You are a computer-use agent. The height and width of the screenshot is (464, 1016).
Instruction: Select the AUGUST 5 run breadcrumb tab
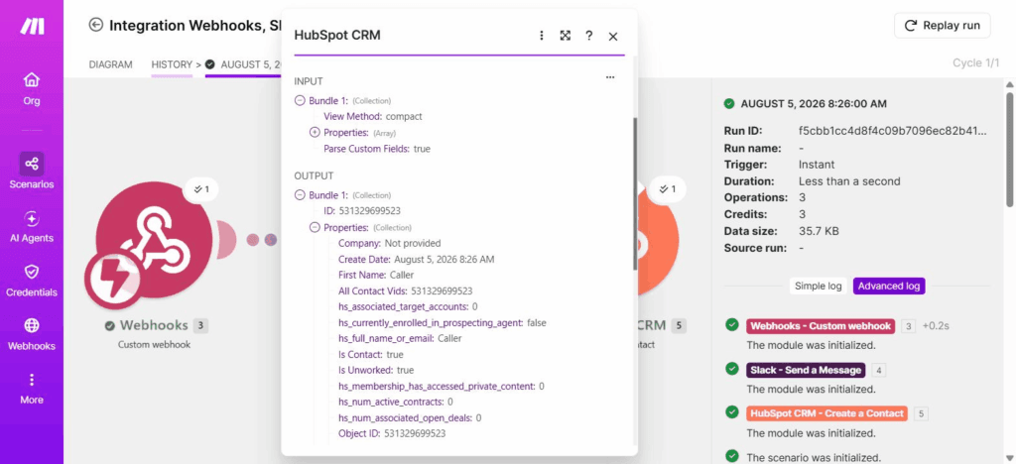point(244,64)
